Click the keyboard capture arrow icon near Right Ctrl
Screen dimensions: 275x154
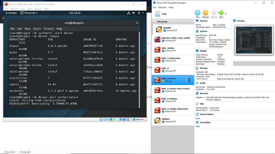pos(134,119)
